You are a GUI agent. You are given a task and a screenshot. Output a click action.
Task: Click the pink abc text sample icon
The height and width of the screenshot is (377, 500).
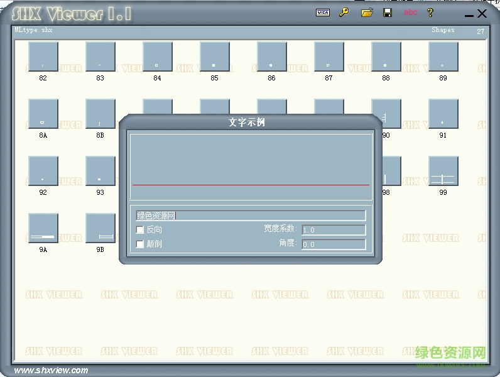click(x=410, y=13)
